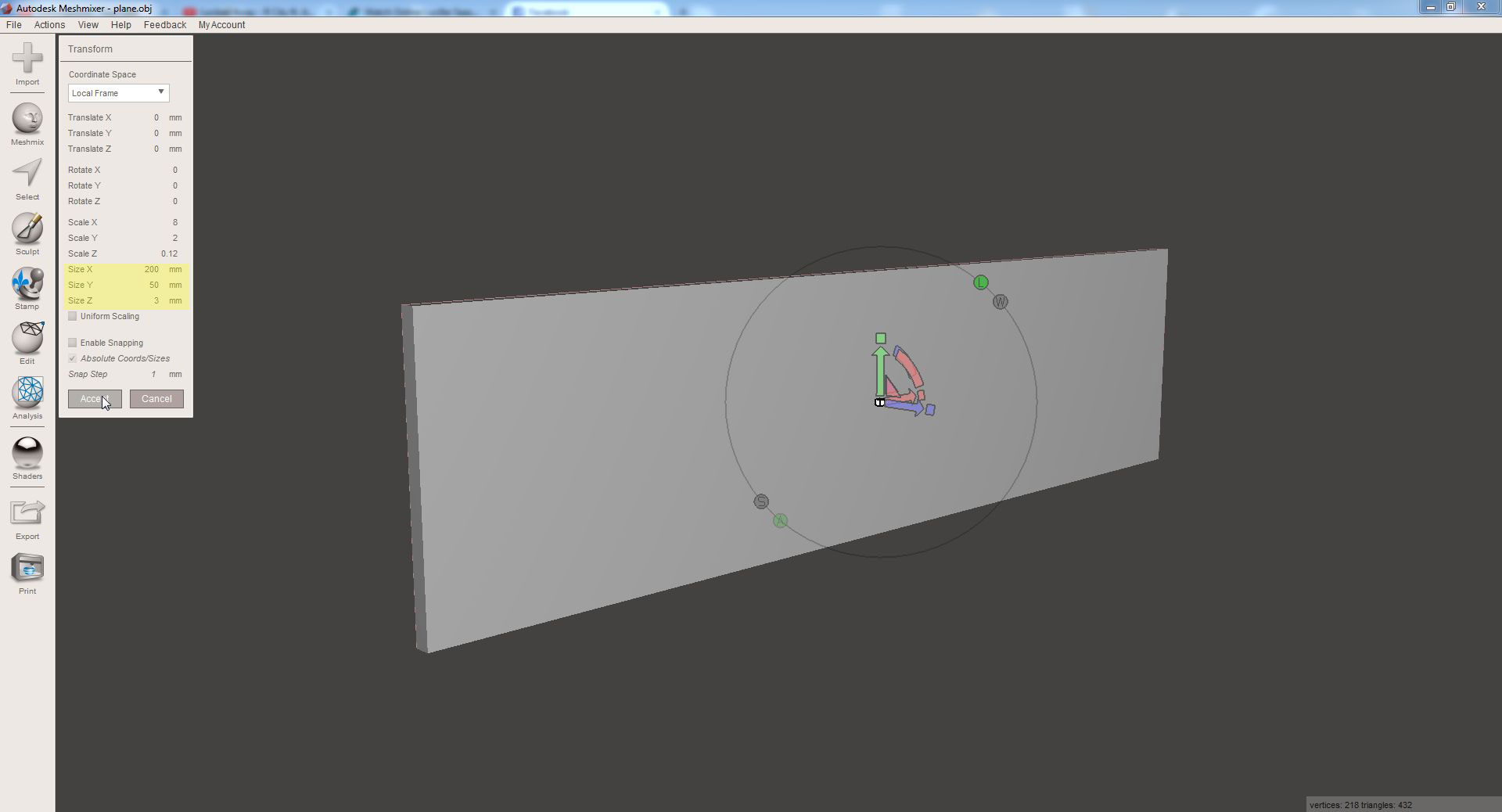Open the MyAccount menu
1502x812 pixels.
tap(221, 25)
